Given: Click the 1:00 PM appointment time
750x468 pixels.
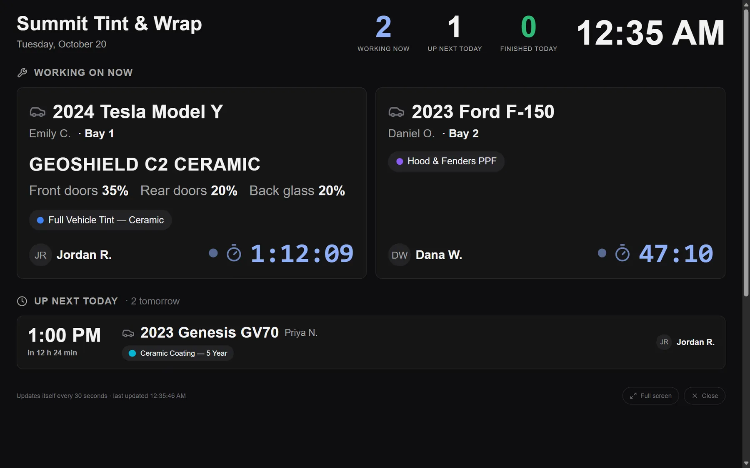Looking at the screenshot, I should [65, 335].
